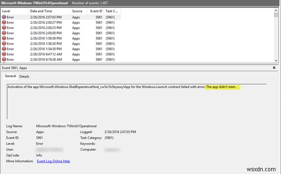Select event dated 2/26/2016 9:47:12 AM
The image size is (281, 174).
pos(61,54)
